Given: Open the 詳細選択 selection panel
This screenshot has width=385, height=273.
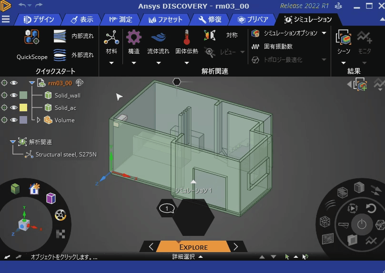Looking at the screenshot, I should [x=187, y=256].
